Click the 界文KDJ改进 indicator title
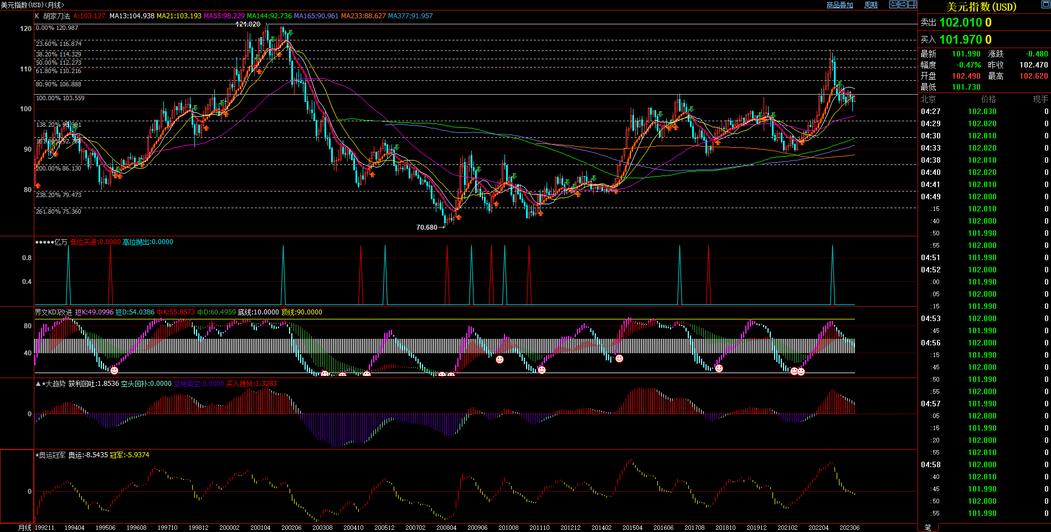 pyautogui.click(x=53, y=312)
